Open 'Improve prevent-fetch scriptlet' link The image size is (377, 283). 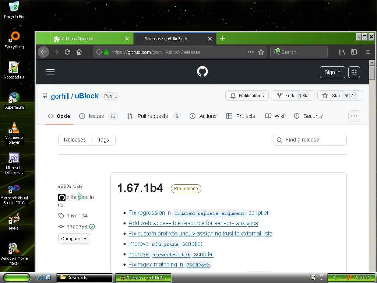171,254
